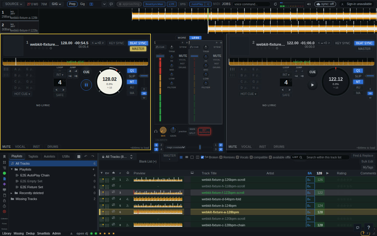Expand the Recently deleted folder

coord(11,193)
